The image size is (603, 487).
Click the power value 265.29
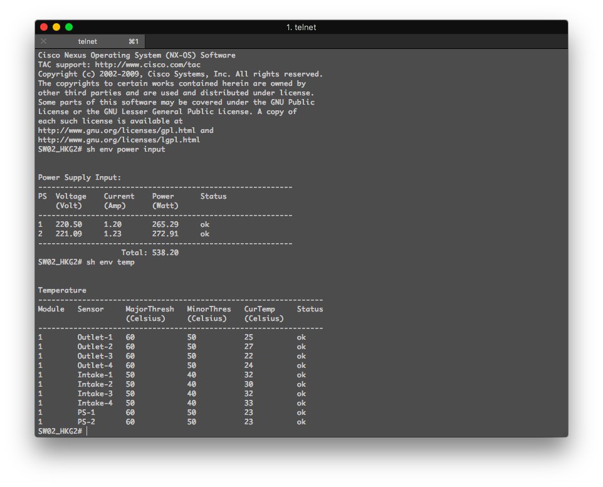coord(165,224)
